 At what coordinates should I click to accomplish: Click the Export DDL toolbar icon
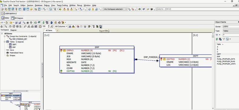[101, 27]
